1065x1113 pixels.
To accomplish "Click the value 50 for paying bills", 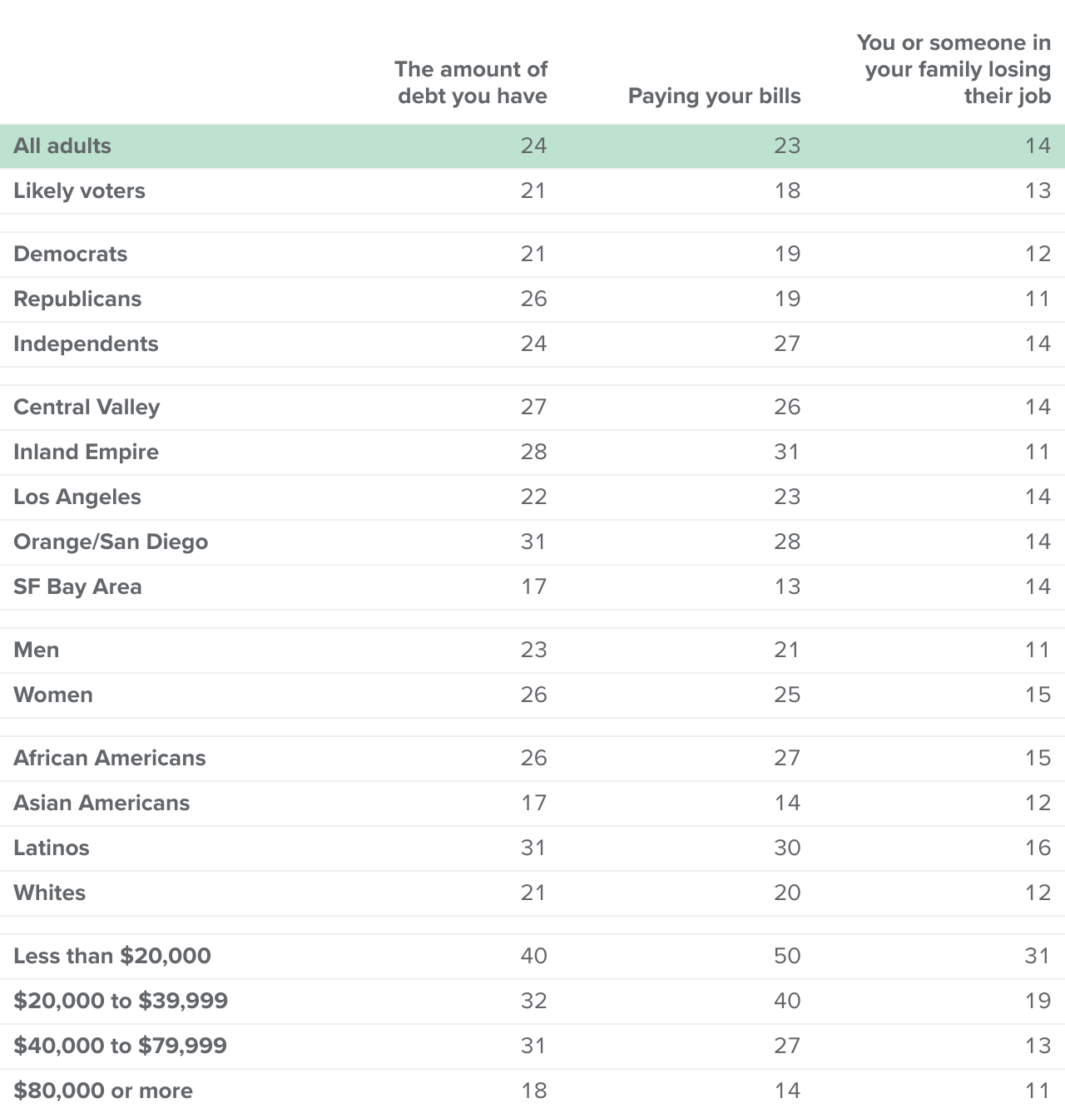I will 787,956.
